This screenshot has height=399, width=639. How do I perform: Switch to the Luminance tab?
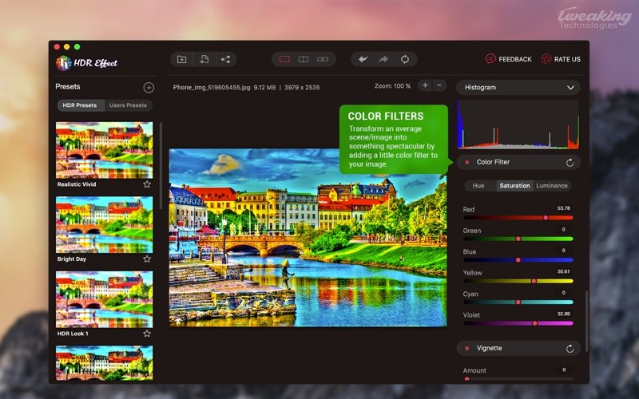click(x=552, y=186)
